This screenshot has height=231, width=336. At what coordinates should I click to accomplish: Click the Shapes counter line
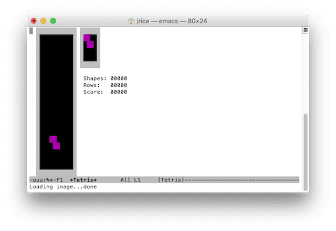(105, 78)
